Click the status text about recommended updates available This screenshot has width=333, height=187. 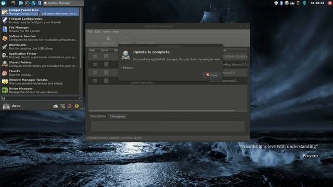[x=114, y=138]
